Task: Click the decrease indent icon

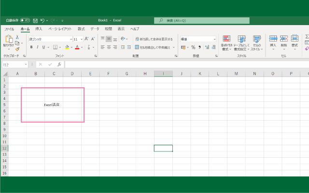Action: coord(123,47)
